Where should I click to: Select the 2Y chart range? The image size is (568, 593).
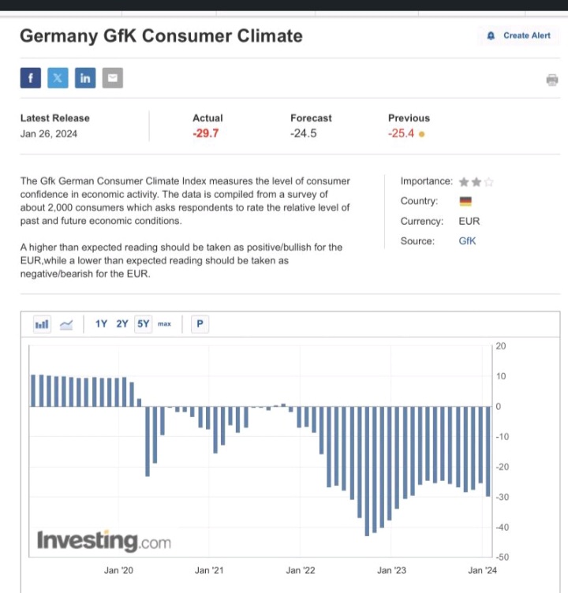[x=122, y=324]
